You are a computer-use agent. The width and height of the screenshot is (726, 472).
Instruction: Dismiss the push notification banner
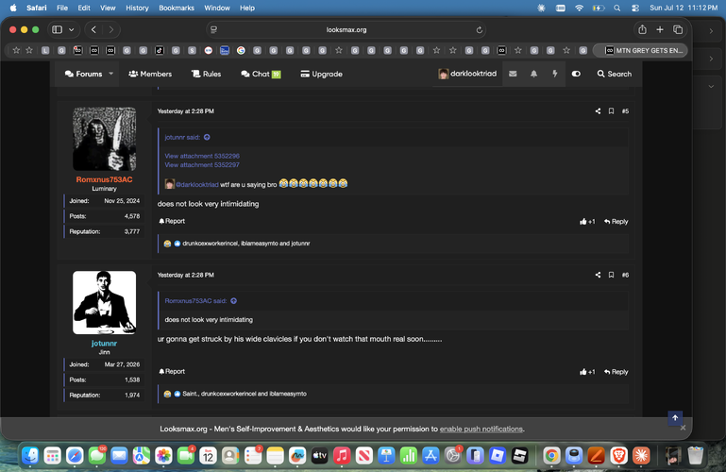click(683, 428)
